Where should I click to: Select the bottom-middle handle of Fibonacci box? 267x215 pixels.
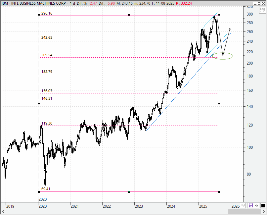pyautogui.click(x=129, y=192)
